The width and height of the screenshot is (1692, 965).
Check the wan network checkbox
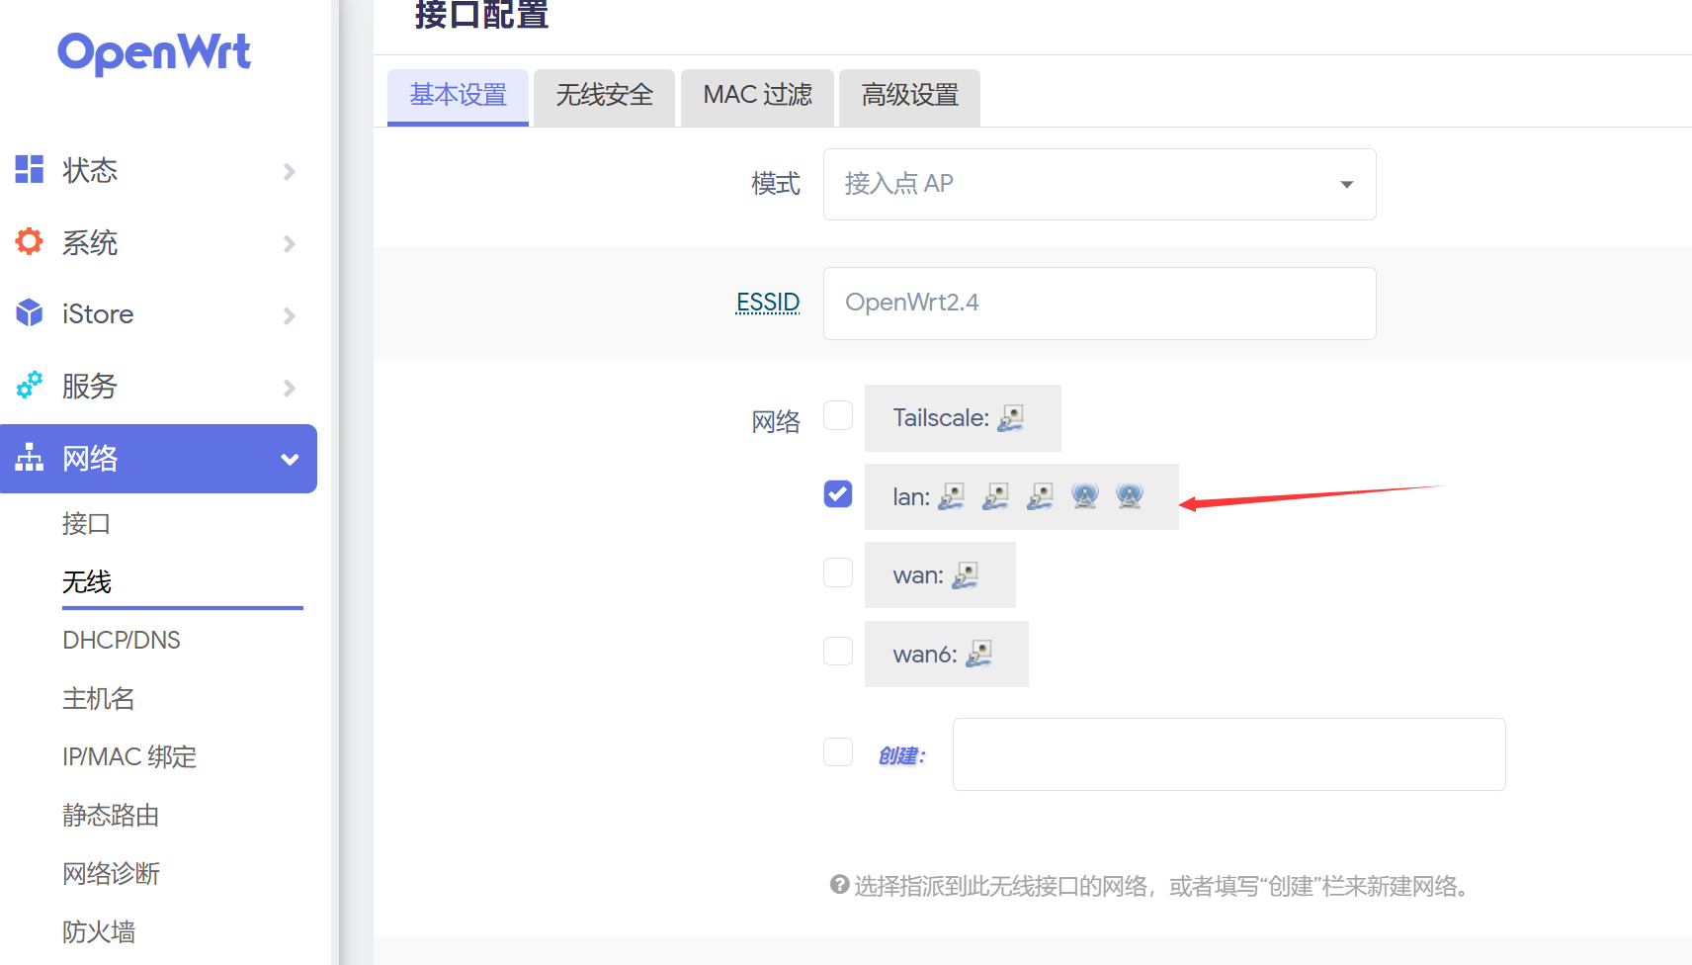point(838,572)
